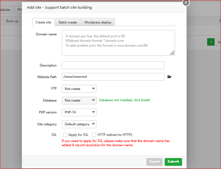Enable the Apply for SSL checkbox

tap(65, 135)
